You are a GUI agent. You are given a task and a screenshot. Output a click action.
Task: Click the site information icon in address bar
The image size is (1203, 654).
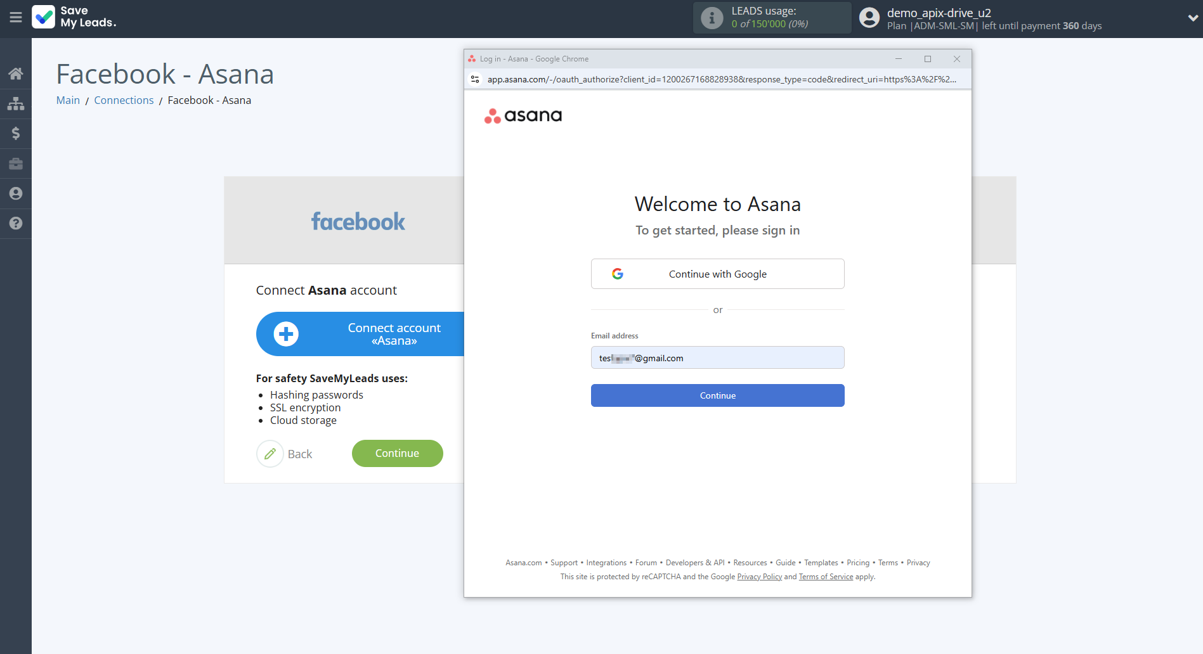475,79
